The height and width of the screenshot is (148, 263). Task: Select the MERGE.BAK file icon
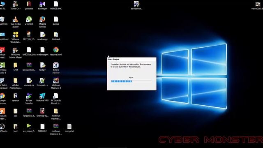pos(56,4)
